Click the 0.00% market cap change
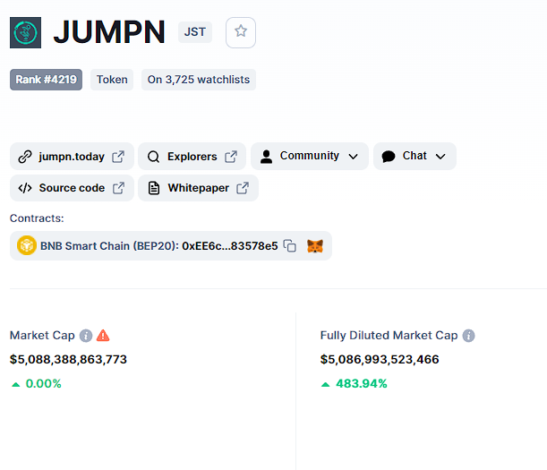This screenshot has width=547, height=470. [43, 384]
